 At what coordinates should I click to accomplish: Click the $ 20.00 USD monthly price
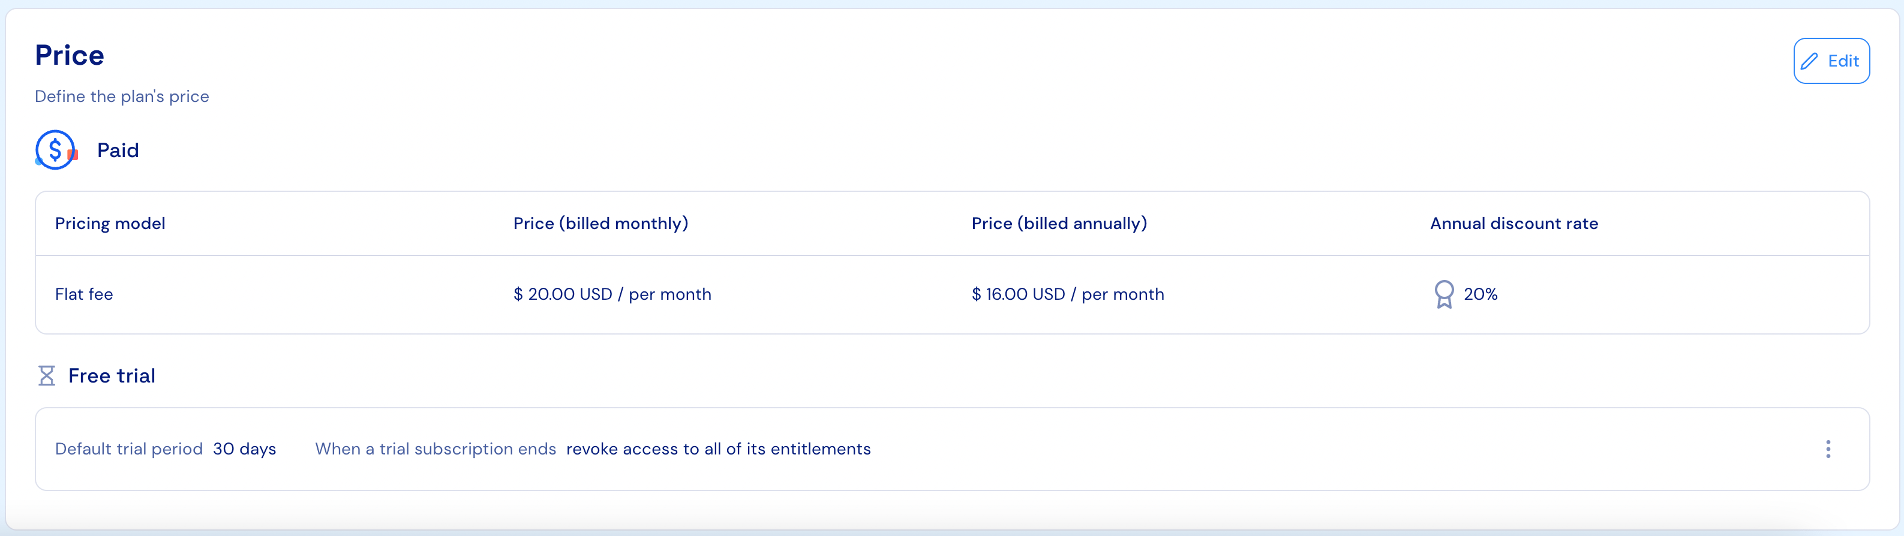click(612, 293)
